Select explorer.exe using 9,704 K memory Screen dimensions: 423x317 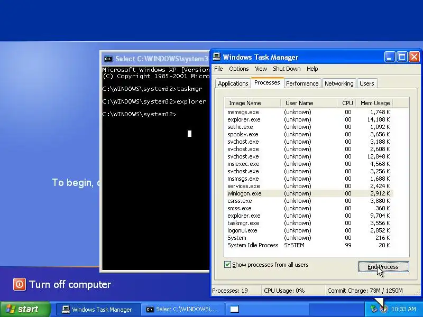pos(309,216)
